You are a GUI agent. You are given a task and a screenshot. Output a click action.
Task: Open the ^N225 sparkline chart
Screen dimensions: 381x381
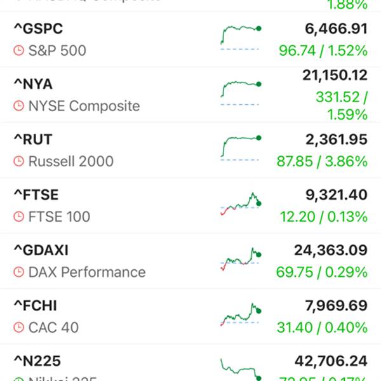(x=241, y=370)
